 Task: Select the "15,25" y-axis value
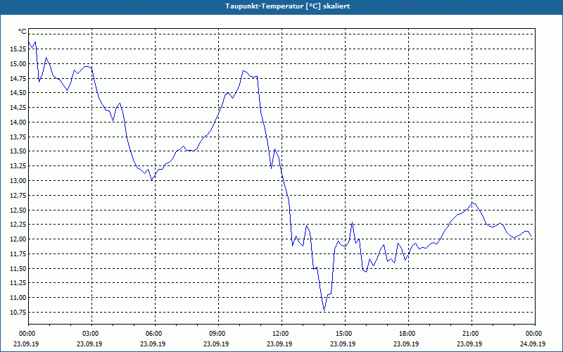tap(18, 49)
